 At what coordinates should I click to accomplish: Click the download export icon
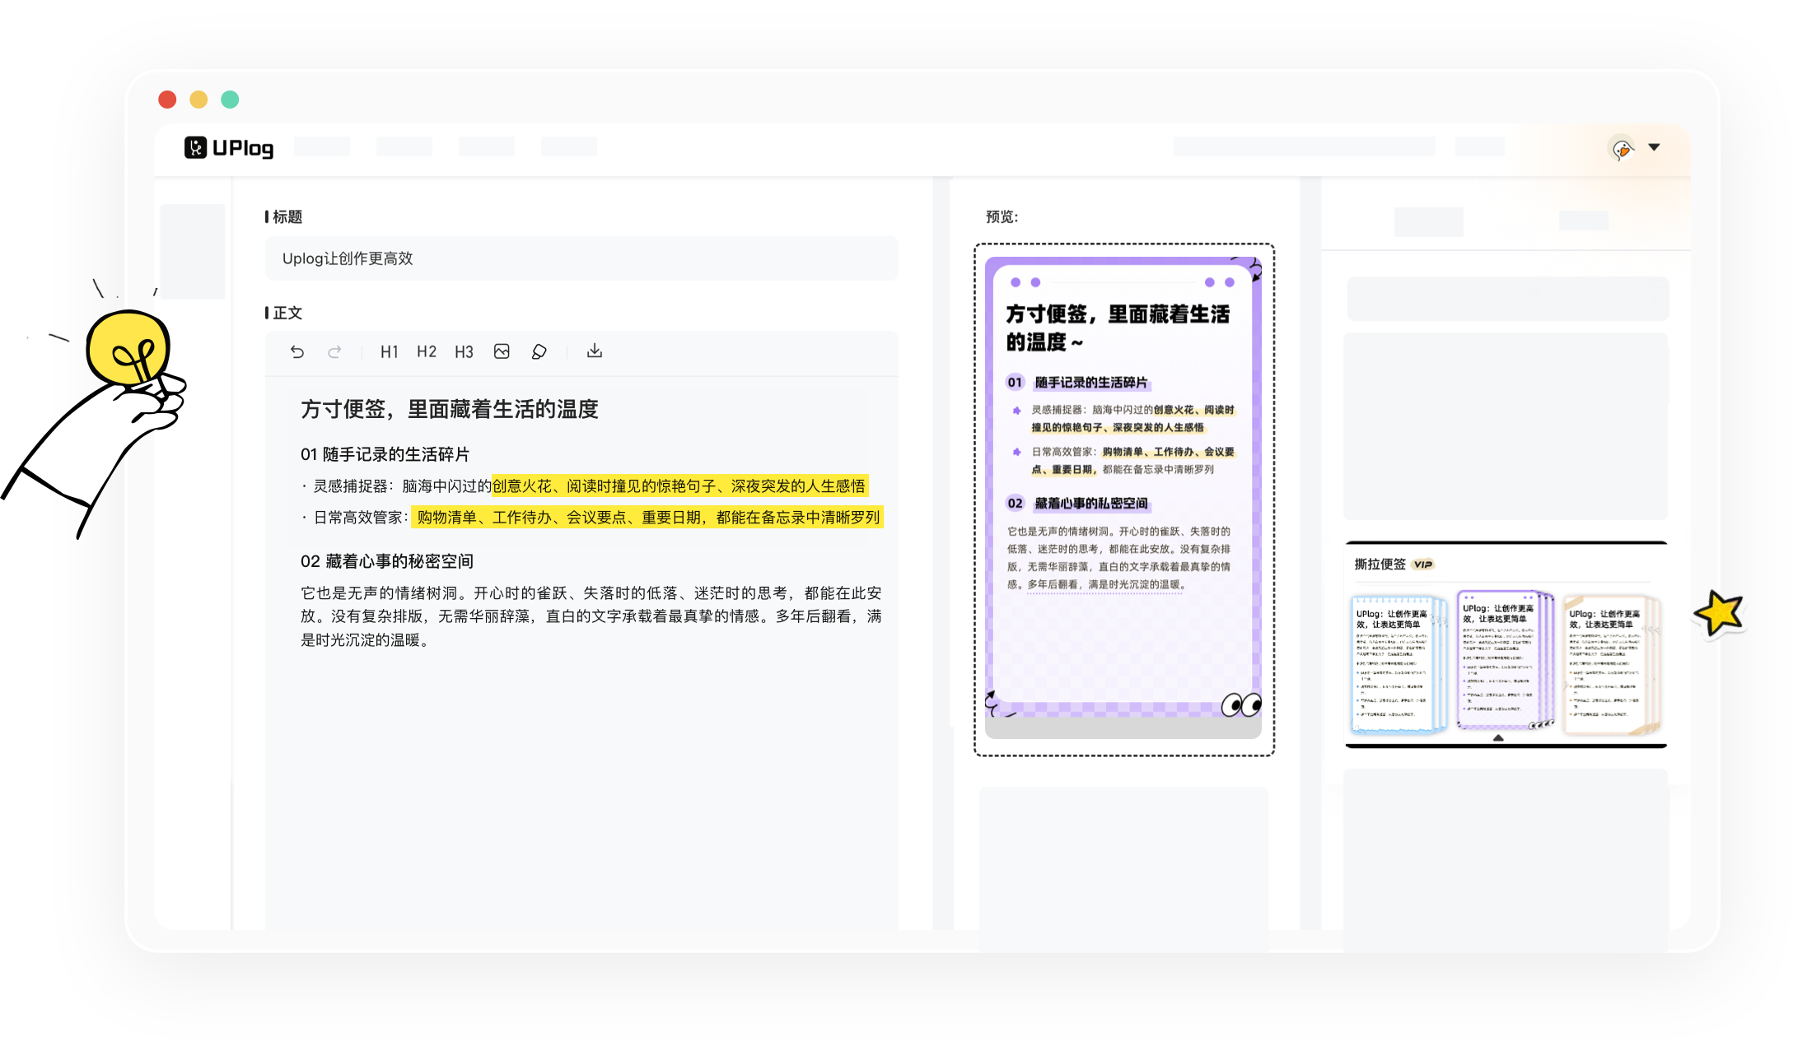(x=594, y=351)
